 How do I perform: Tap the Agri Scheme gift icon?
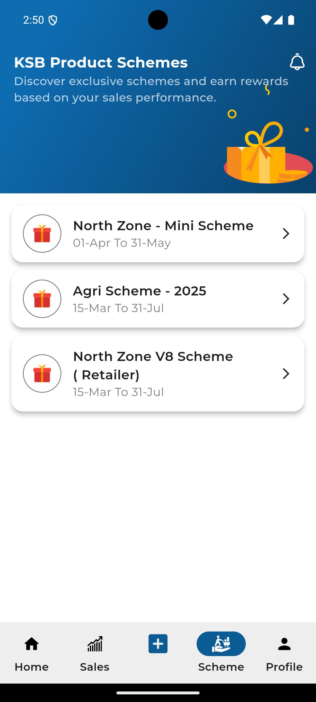pos(42,299)
